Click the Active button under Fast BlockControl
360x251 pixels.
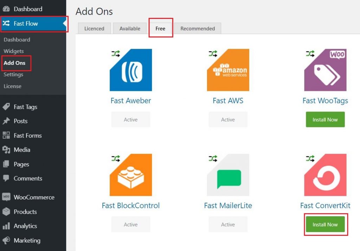point(131,224)
